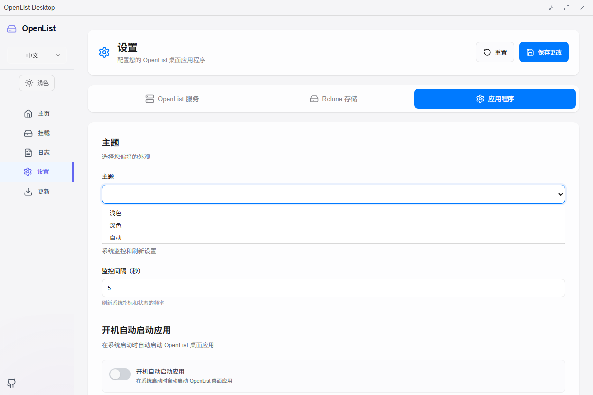Image resolution: width=593 pixels, height=395 pixels.
Task: Click the document icon next to 日志
Action: pos(28,153)
